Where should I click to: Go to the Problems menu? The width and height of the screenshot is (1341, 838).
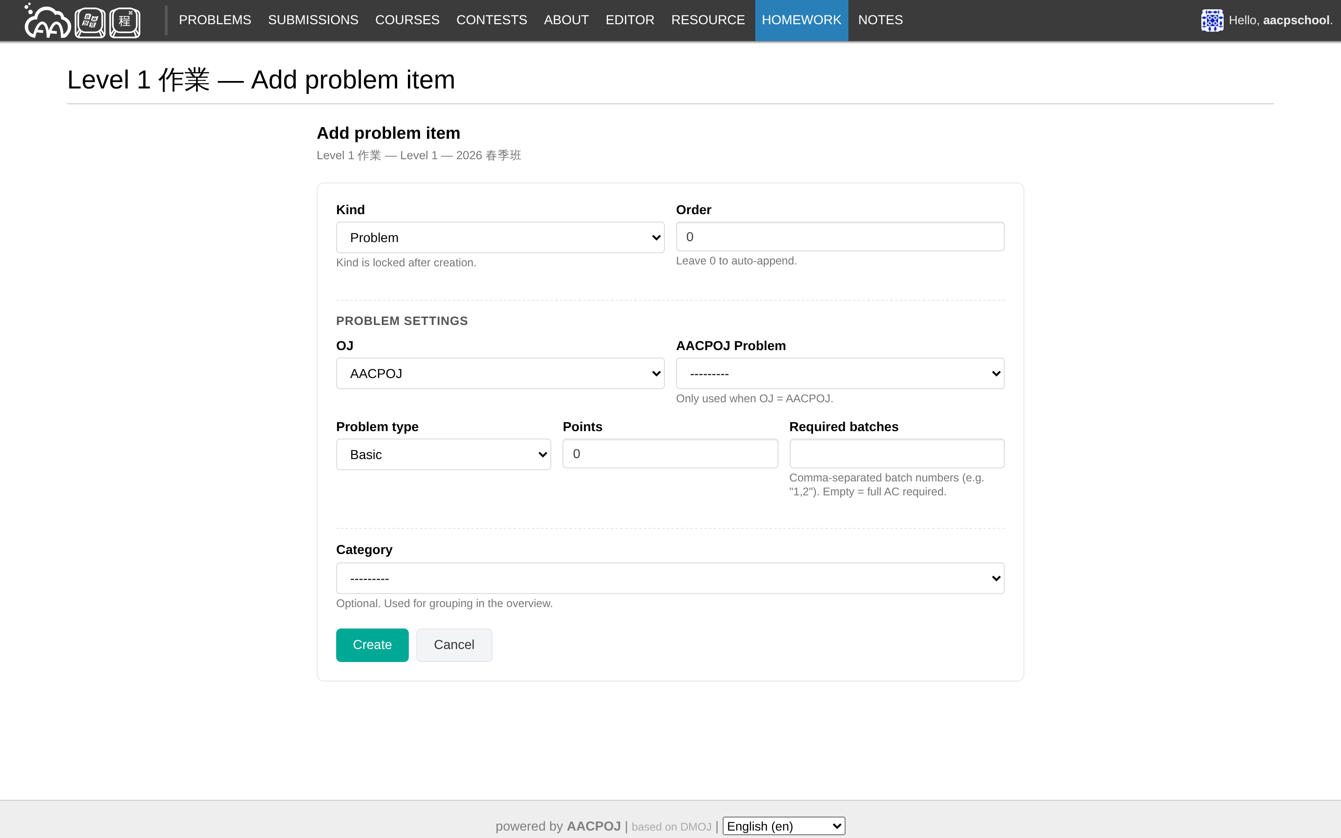(x=215, y=20)
